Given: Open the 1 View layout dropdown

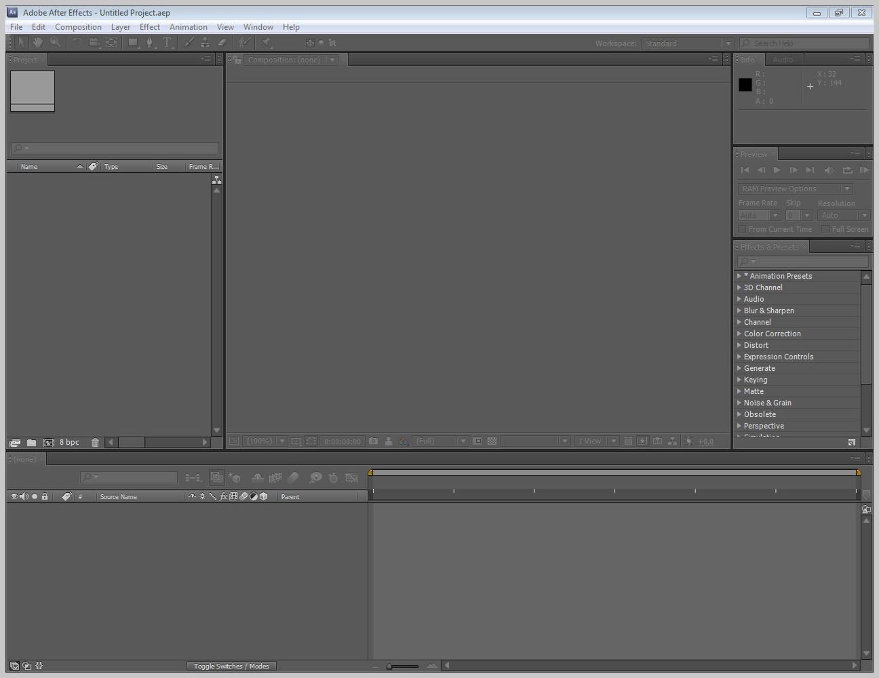Looking at the screenshot, I should [x=596, y=441].
